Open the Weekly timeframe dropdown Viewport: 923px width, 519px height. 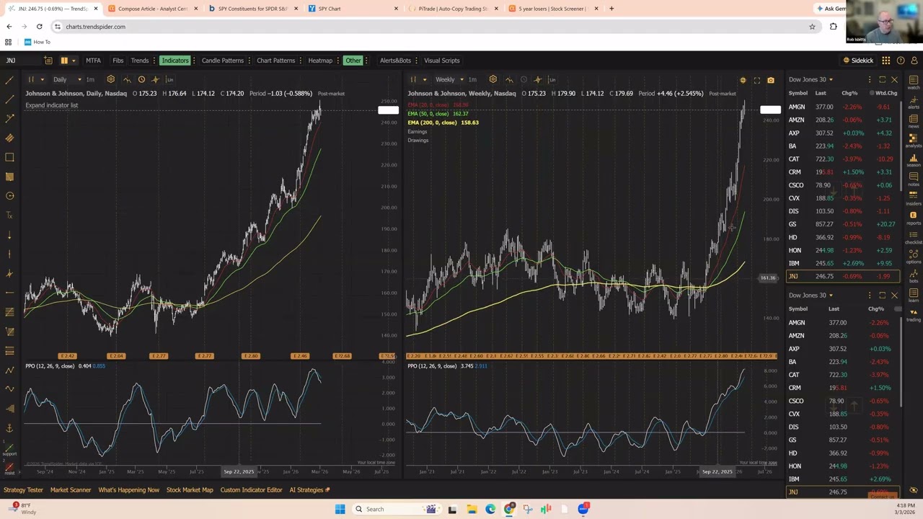[449, 79]
